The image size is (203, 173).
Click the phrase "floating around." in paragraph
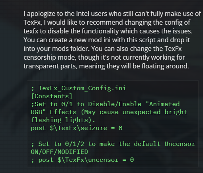click(x=165, y=66)
